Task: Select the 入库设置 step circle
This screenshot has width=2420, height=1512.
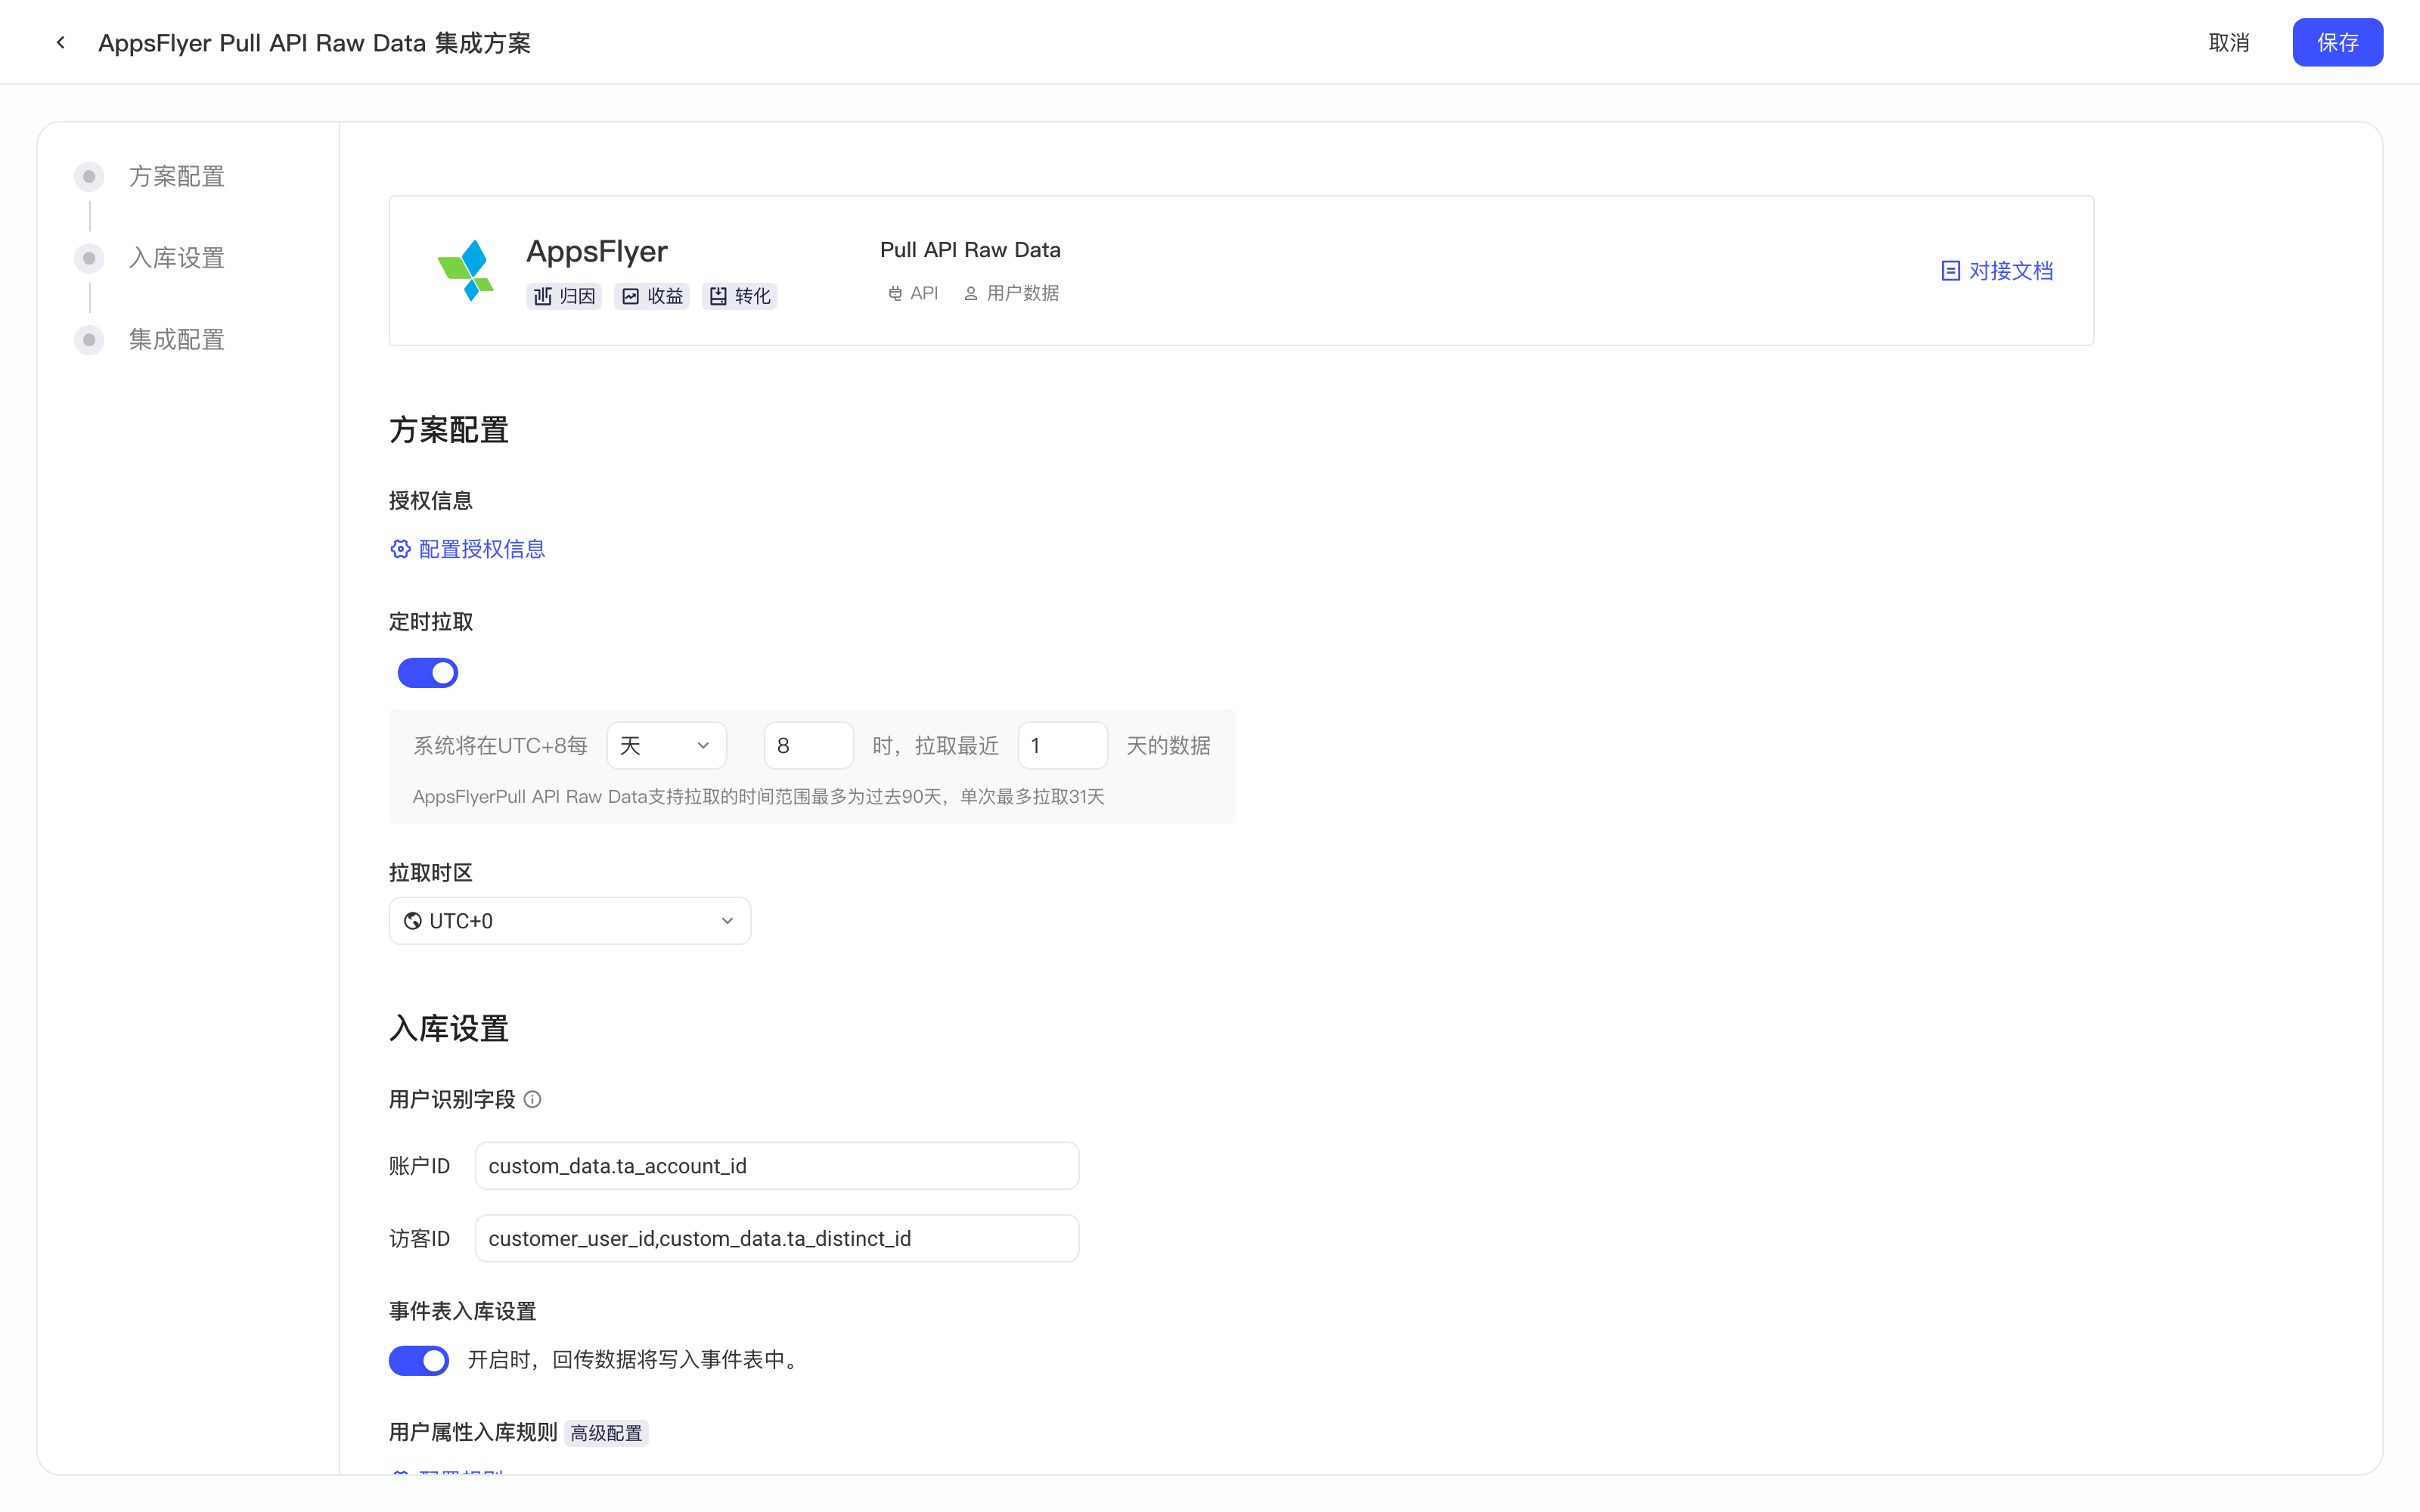Action: pyautogui.click(x=89, y=258)
